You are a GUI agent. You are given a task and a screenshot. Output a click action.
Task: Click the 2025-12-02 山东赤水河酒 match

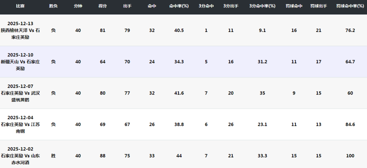point(20,156)
